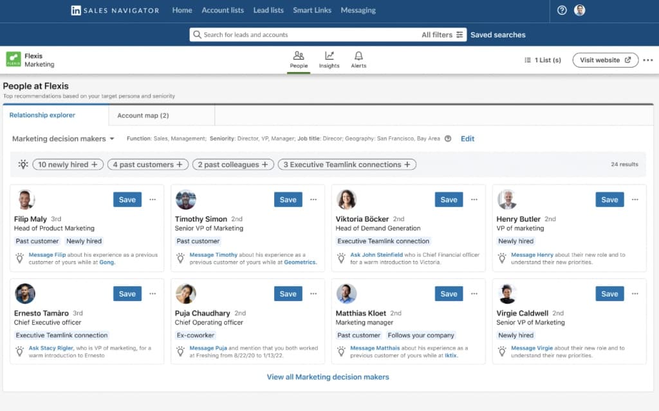This screenshot has height=411, width=659.
Task: Open the 1 List(s) dropdown
Action: [543, 60]
